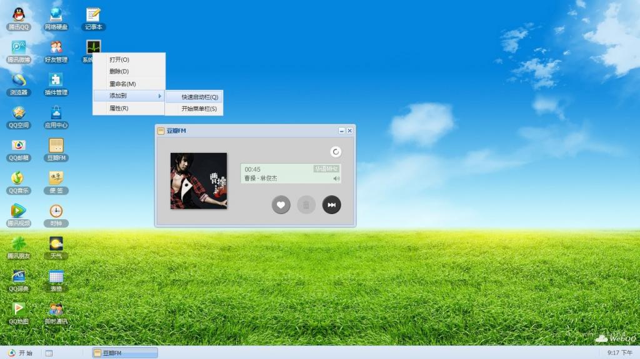Open the 好友管理 desktop icon
This screenshot has height=359, width=640.
click(x=56, y=51)
